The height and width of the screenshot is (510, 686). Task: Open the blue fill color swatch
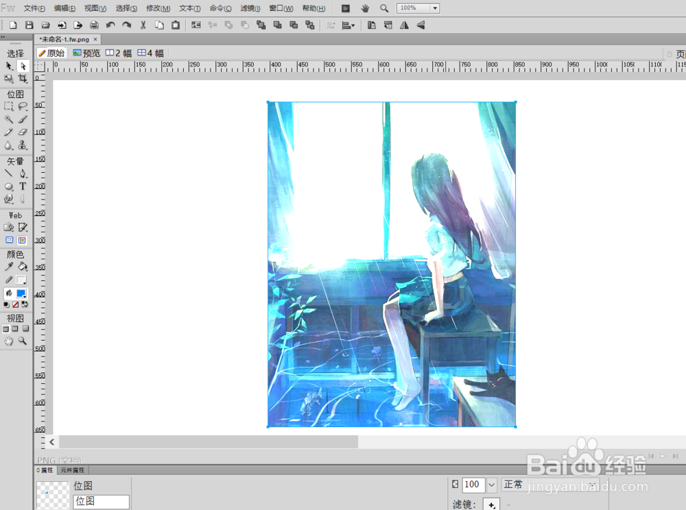pyautogui.click(x=21, y=293)
